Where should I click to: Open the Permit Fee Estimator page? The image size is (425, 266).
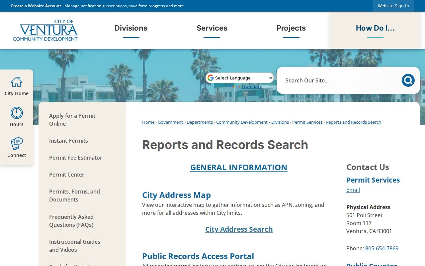(76, 158)
